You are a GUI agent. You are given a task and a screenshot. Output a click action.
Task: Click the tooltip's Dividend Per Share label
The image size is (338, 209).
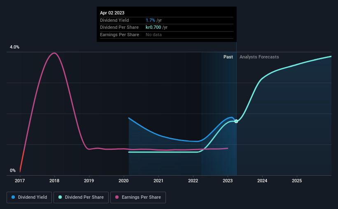coord(119,28)
